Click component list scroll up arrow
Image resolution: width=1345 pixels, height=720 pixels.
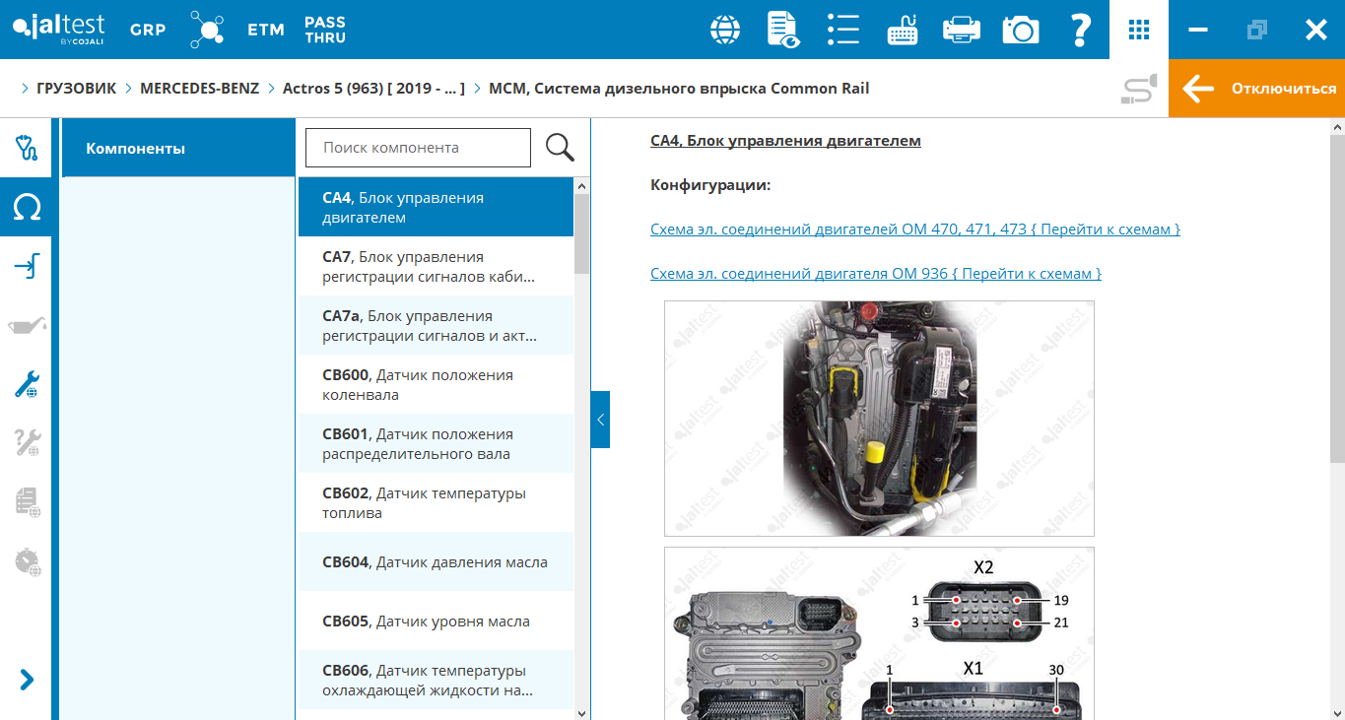(x=582, y=186)
